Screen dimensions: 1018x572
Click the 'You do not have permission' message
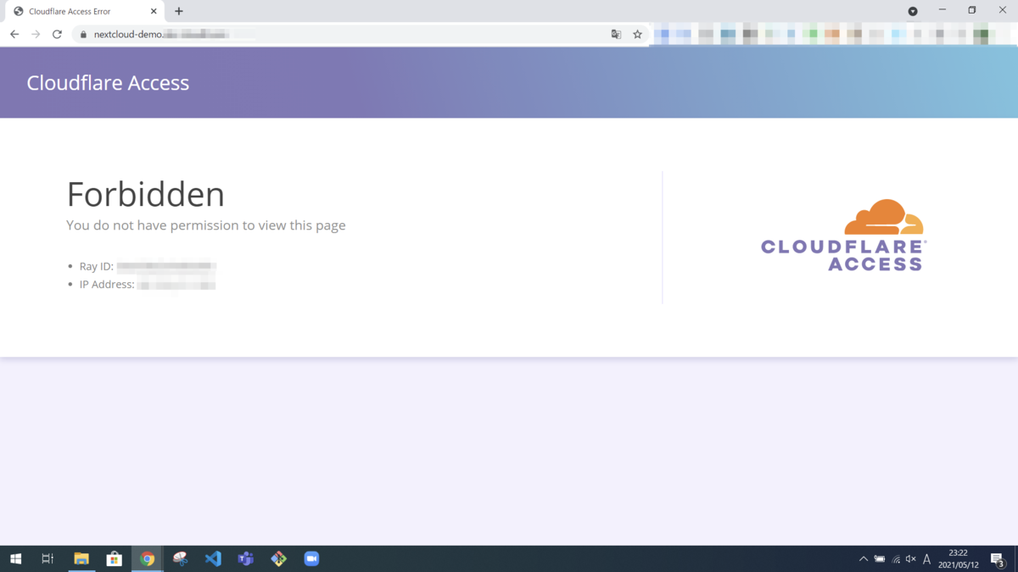click(206, 225)
